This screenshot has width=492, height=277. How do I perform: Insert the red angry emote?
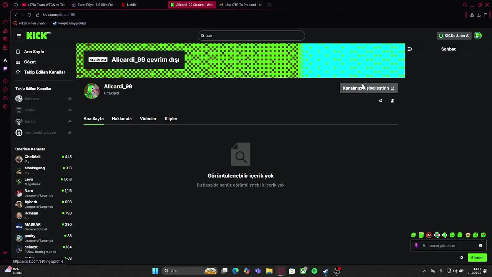coord(429,235)
